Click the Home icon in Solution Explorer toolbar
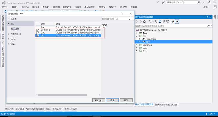The width and height of the screenshot is (218, 117). pos(144,22)
